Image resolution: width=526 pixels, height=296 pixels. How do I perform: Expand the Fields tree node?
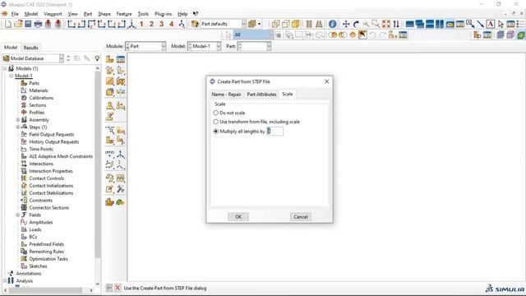(x=18, y=215)
